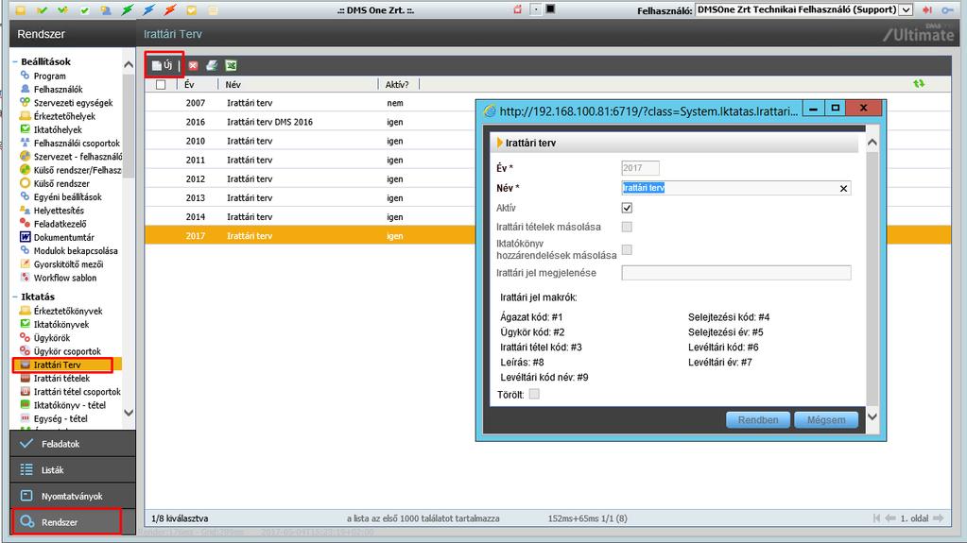967x543 pixels.
Task: Open Gyorskitöltő mezői in sidebar
Action: (68, 264)
